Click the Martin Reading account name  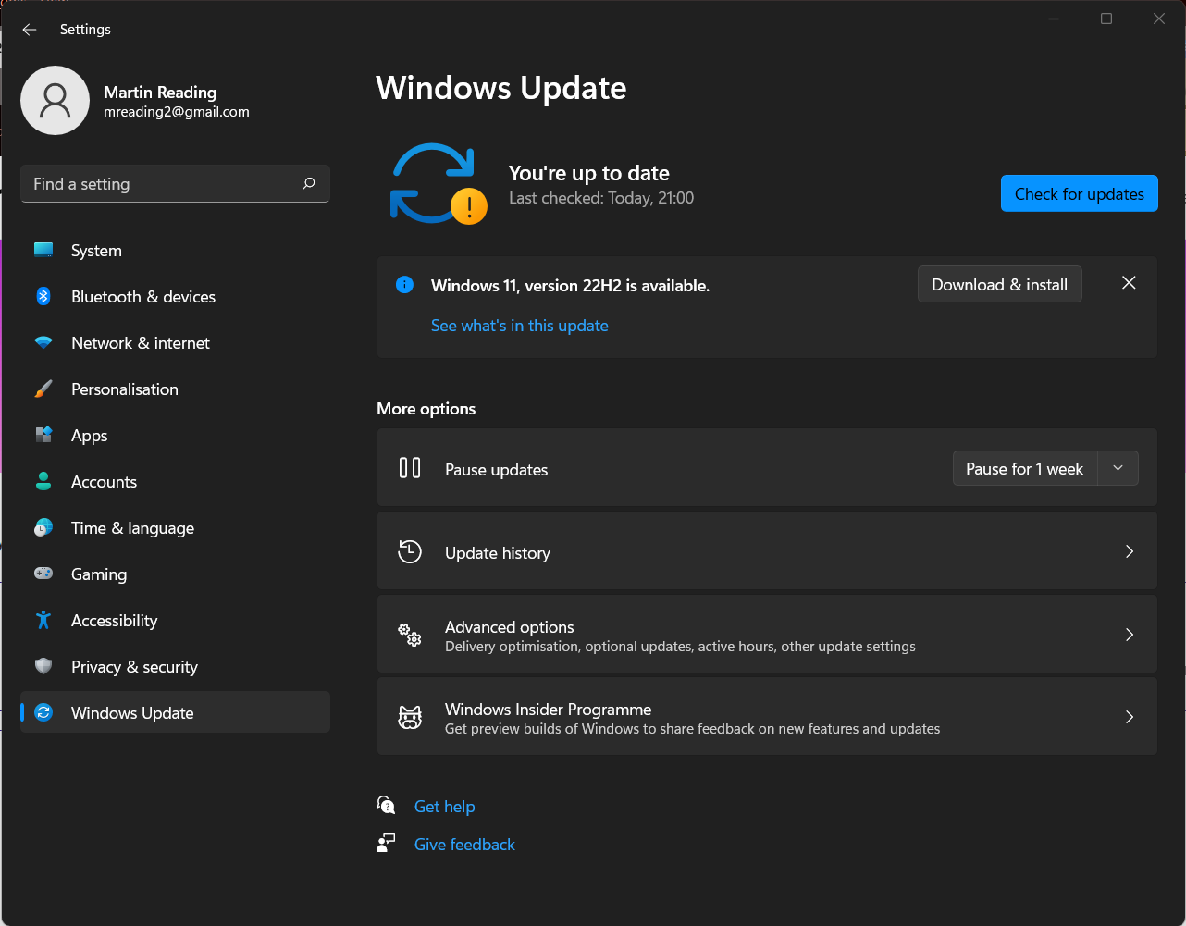click(x=160, y=93)
